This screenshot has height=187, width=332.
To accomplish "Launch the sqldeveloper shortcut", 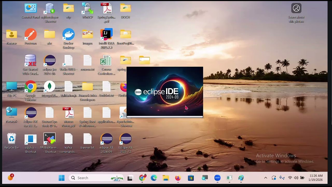I will [x=50, y=13].
